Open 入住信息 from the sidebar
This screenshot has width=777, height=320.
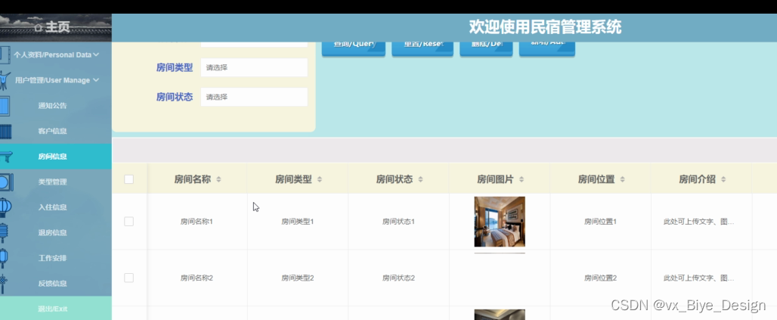coord(55,207)
